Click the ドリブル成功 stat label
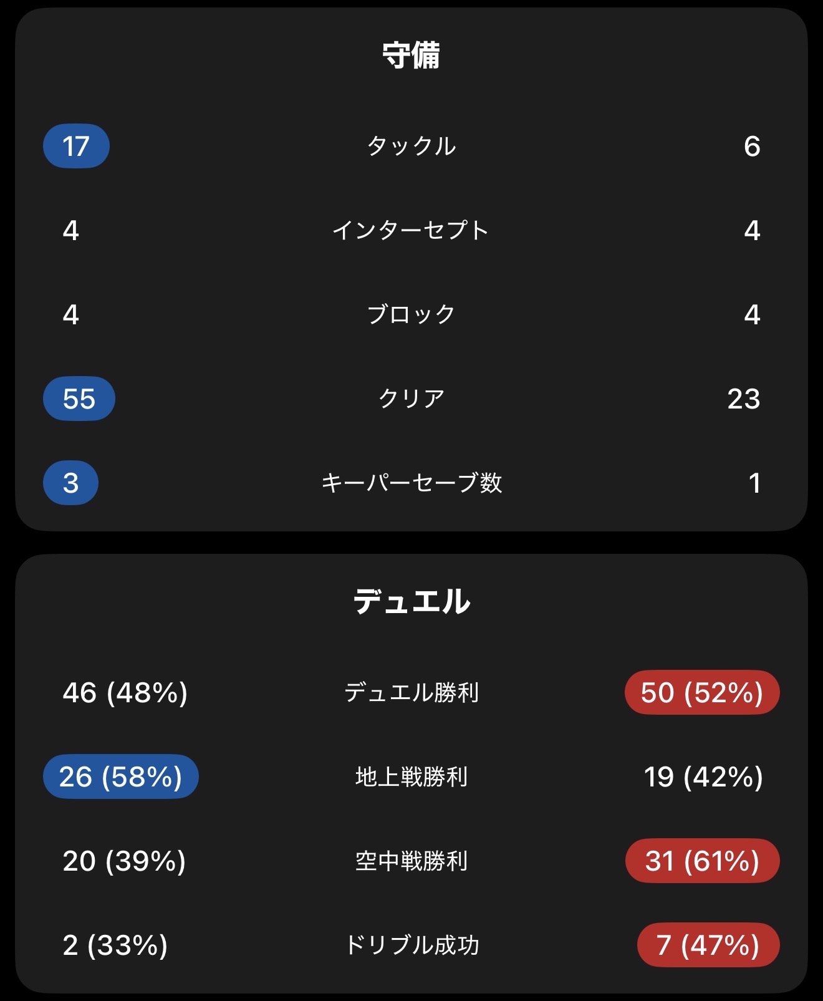Viewport: 823px width, 1001px height. (411, 945)
